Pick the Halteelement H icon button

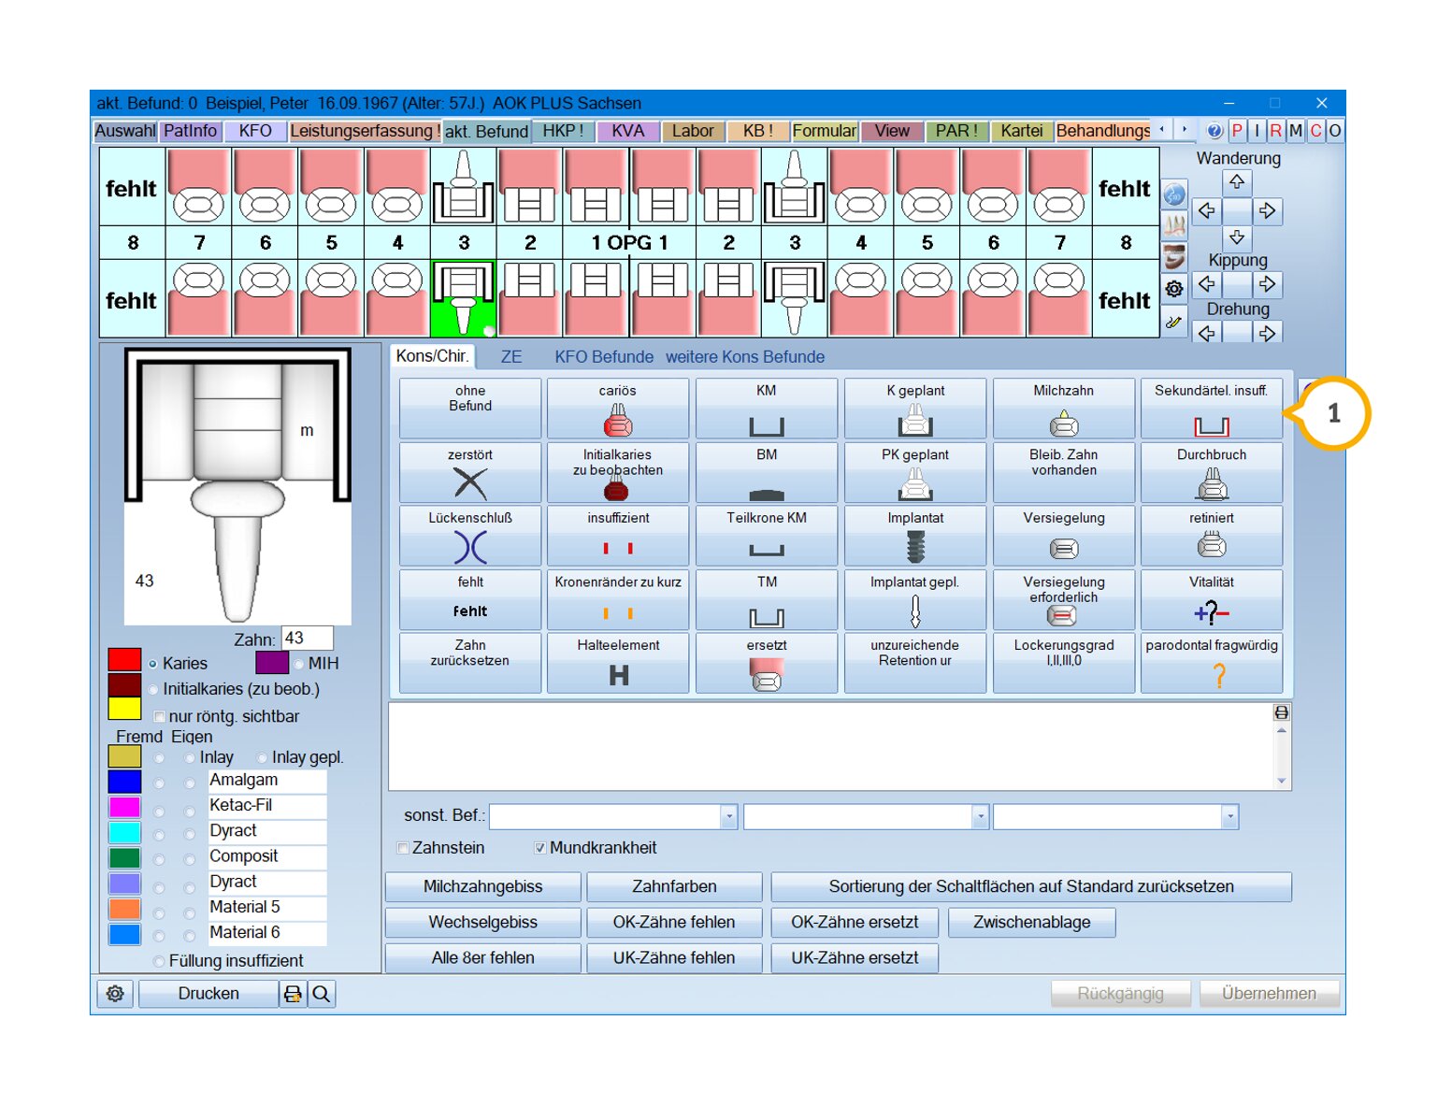point(618,663)
